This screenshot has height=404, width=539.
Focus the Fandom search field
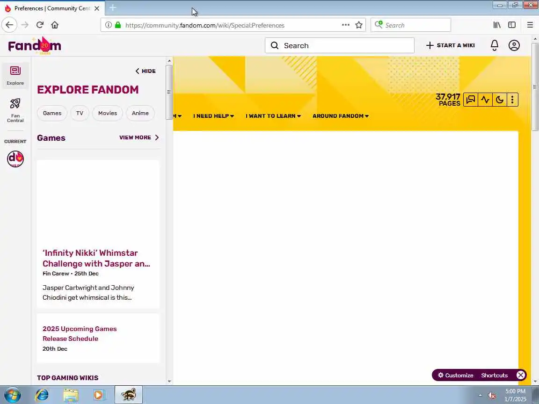339,45
